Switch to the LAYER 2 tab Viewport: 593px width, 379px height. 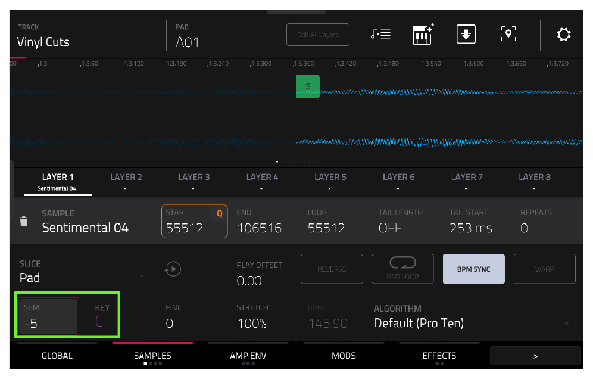click(126, 182)
